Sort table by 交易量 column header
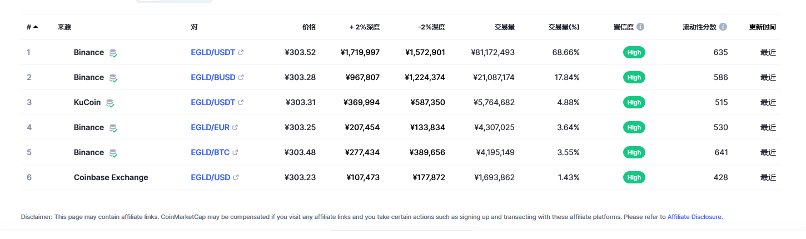806x239 pixels. (x=504, y=27)
